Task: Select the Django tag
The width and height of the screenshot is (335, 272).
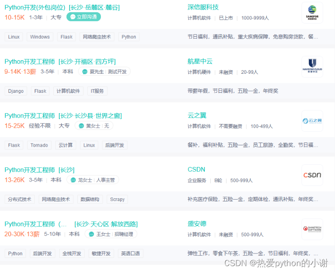Action: (x=16, y=91)
